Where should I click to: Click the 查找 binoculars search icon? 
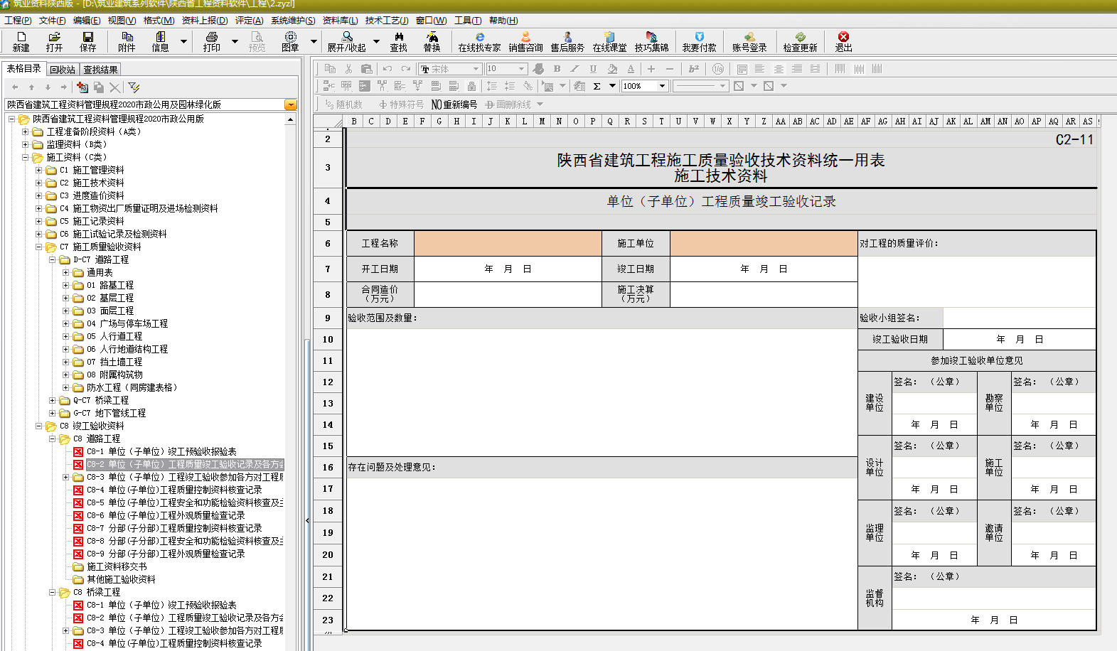(398, 42)
